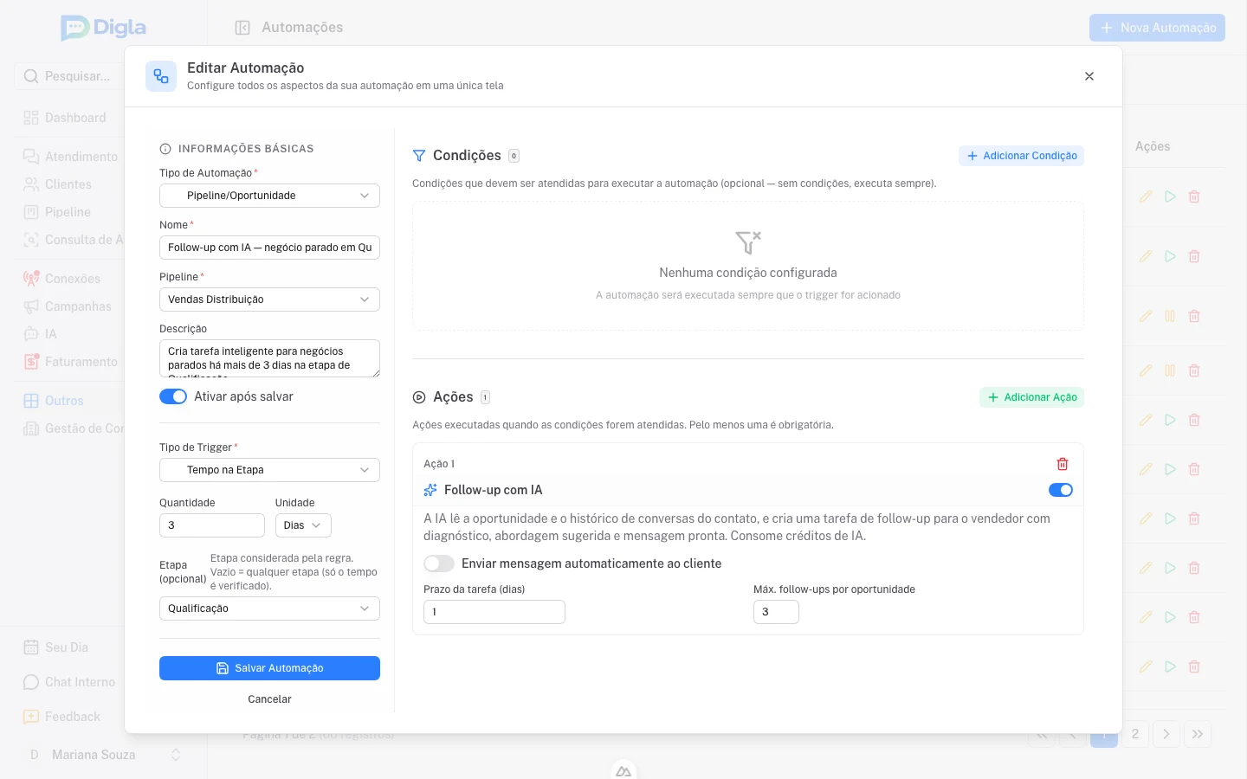
Task: Open Faturamento from the sidebar
Action: pyautogui.click(x=71, y=362)
